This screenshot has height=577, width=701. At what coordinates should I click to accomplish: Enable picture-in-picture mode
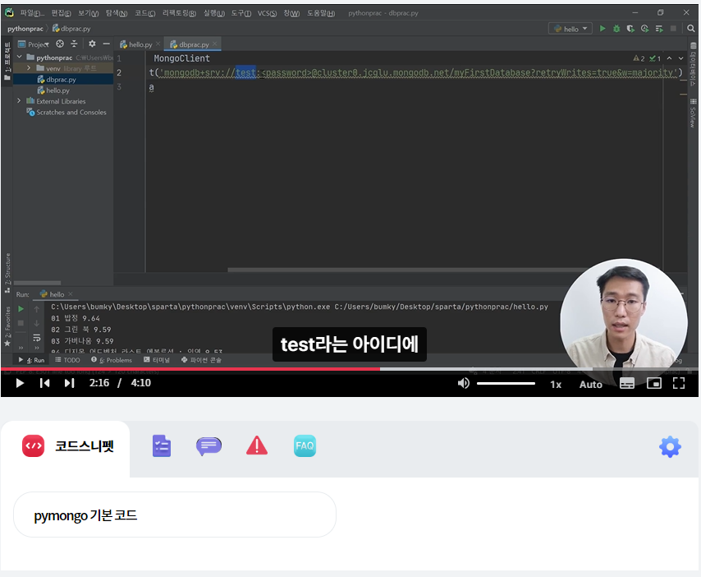pyautogui.click(x=654, y=383)
